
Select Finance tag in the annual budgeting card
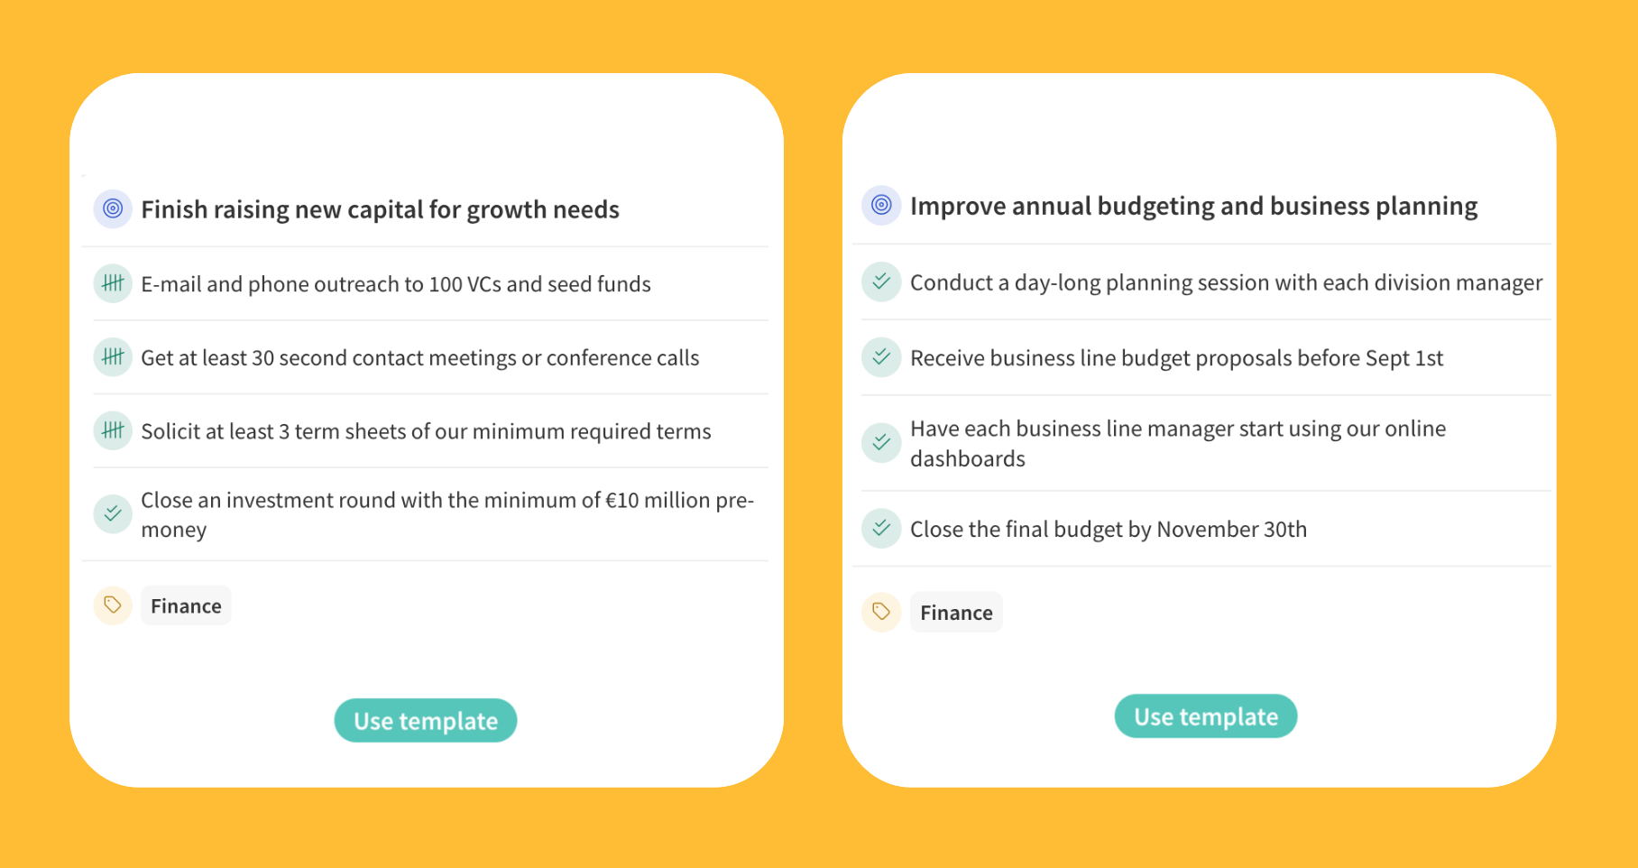[x=956, y=613]
